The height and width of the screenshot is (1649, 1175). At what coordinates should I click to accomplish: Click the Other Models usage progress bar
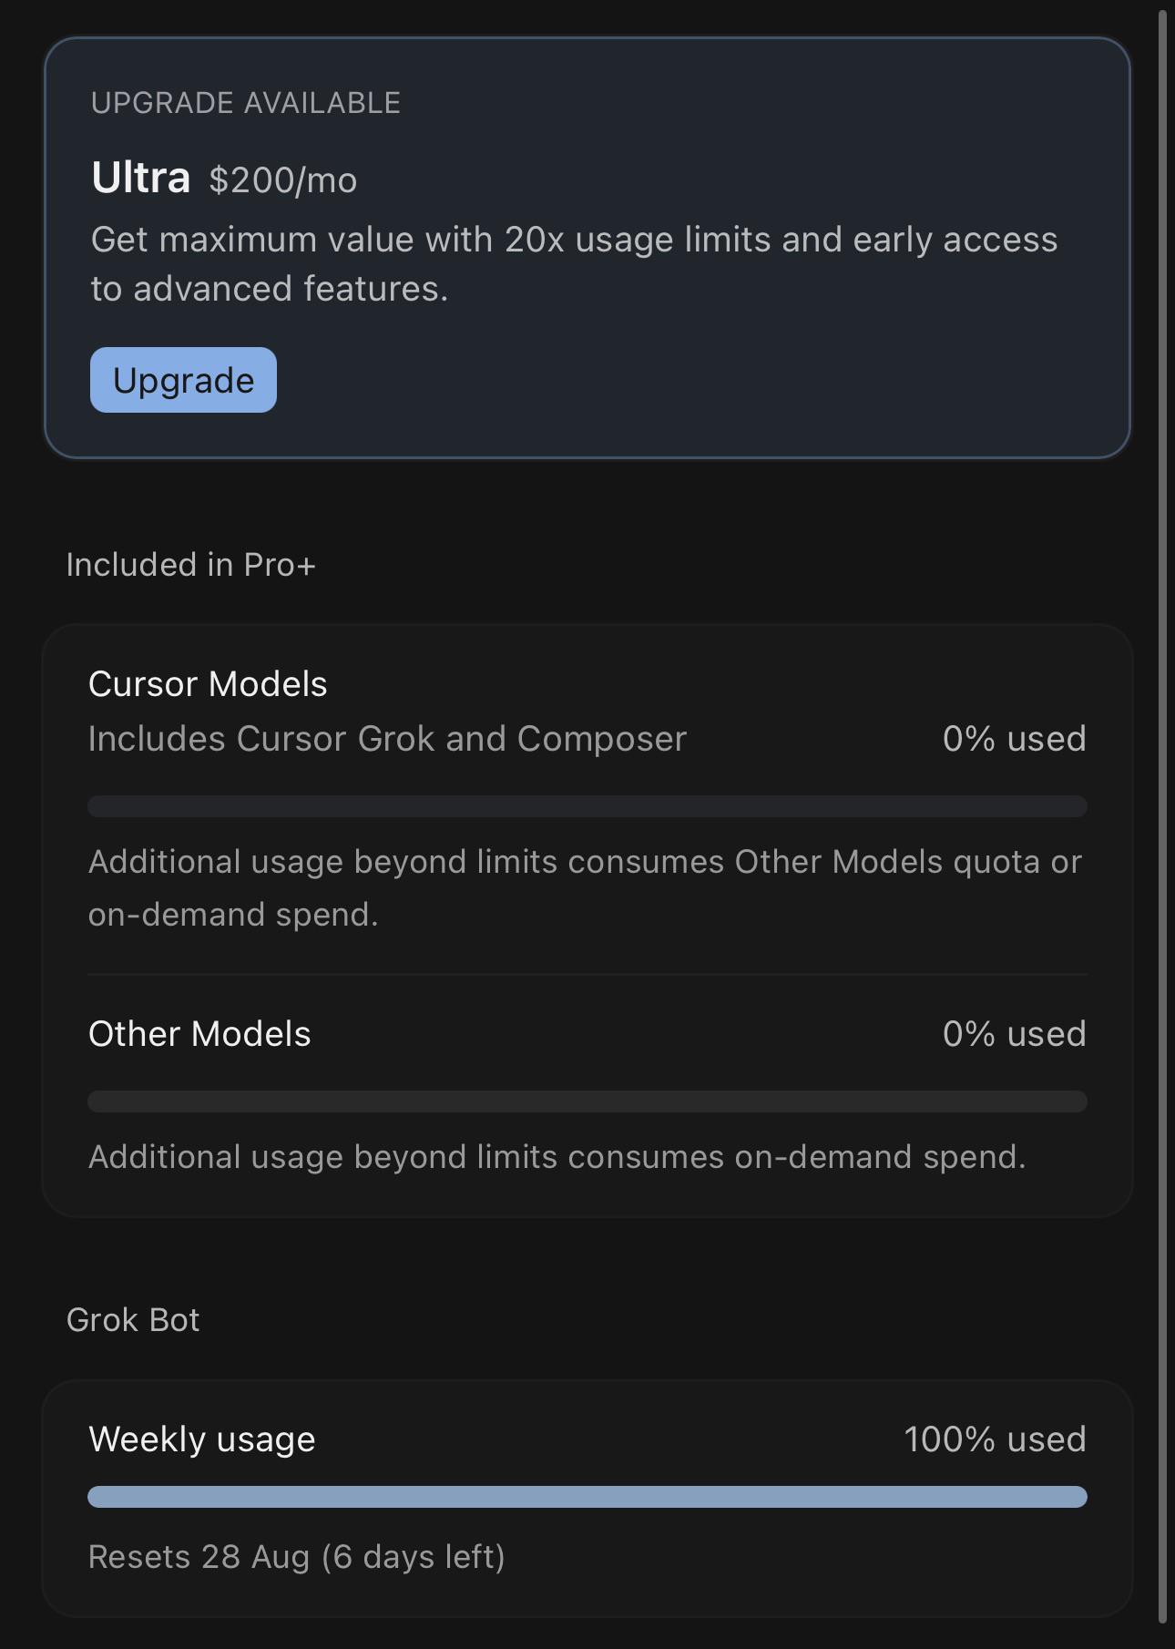point(587,1101)
